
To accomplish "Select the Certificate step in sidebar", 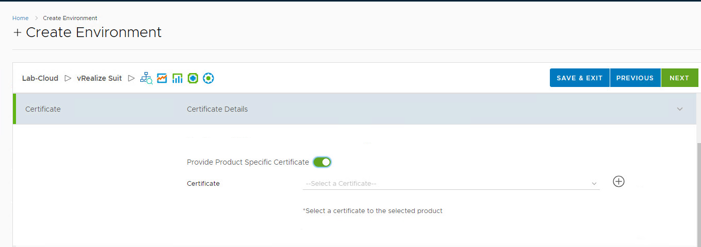I will click(x=43, y=109).
